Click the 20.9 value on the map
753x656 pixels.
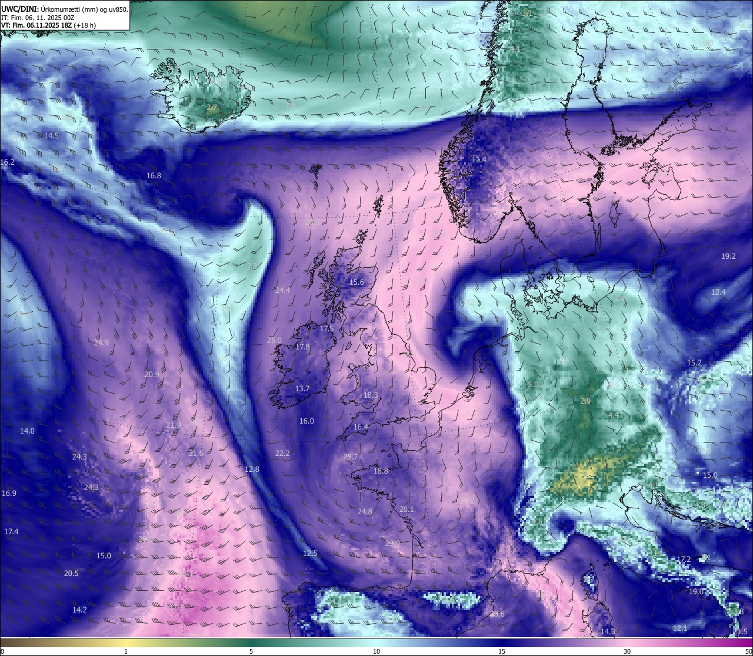[152, 374]
